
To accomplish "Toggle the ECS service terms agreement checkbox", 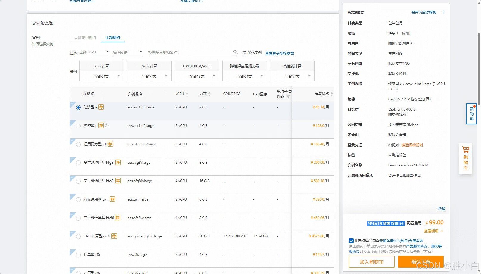I will (x=351, y=241).
